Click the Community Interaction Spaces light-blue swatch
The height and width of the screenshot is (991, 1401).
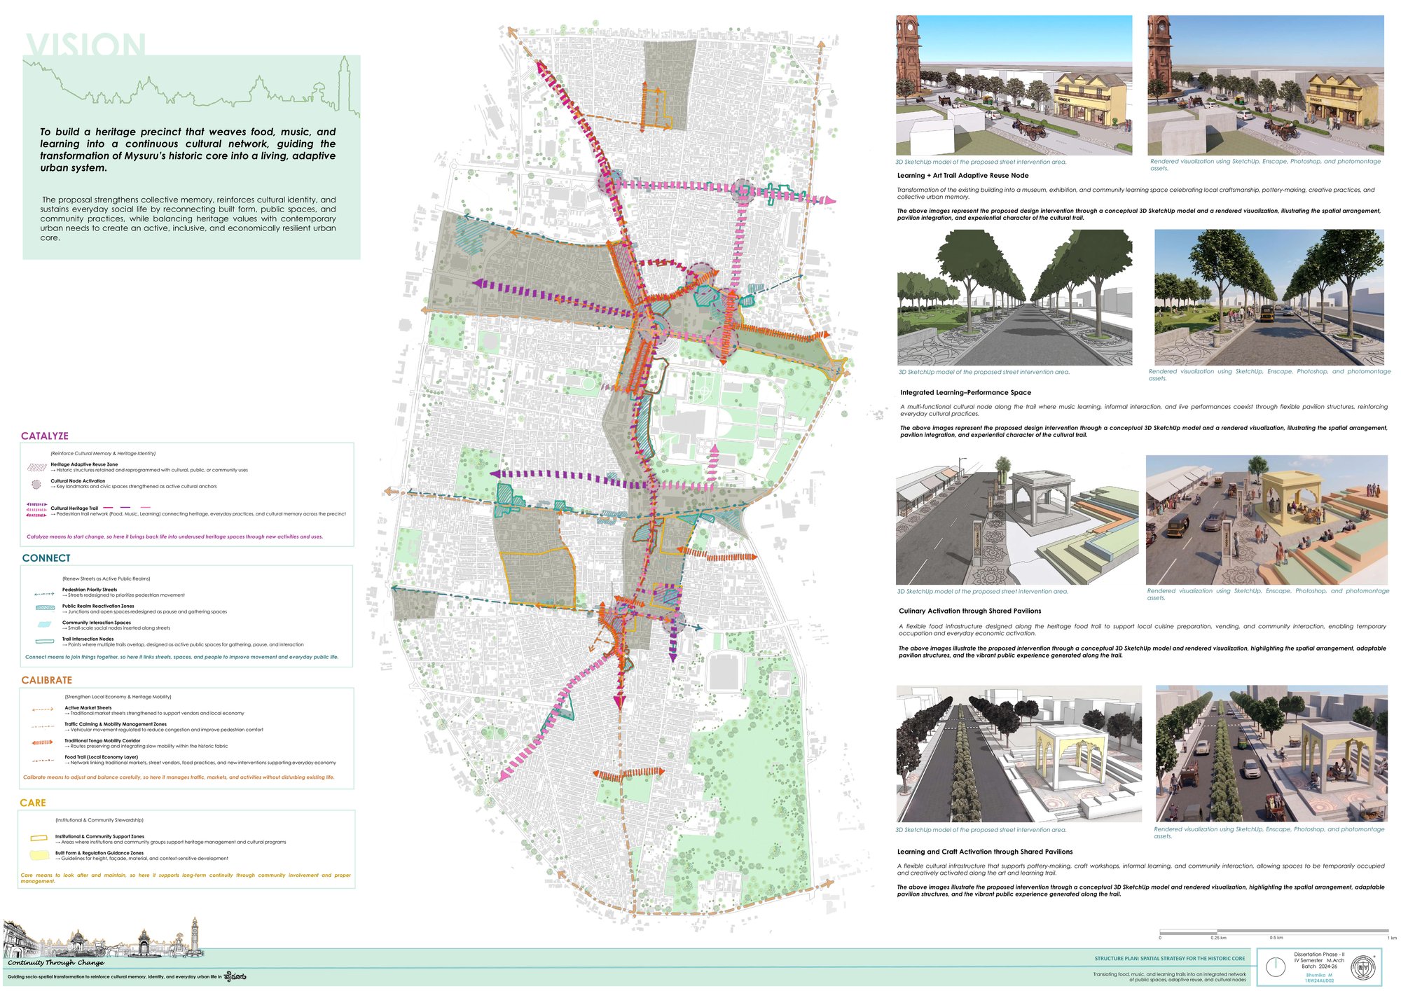[44, 624]
